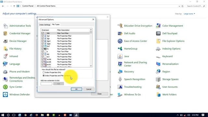208x117 pixels.
Task: Uncheck the accdb extension checkbox
Action: point(43,62)
